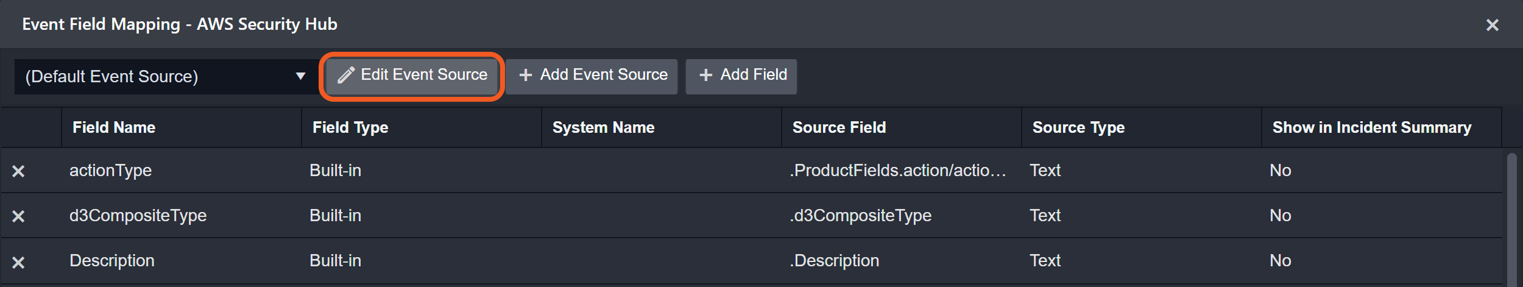Screen dimensions: 1523x287
Task: Click the System Name column header
Action: tap(603, 127)
